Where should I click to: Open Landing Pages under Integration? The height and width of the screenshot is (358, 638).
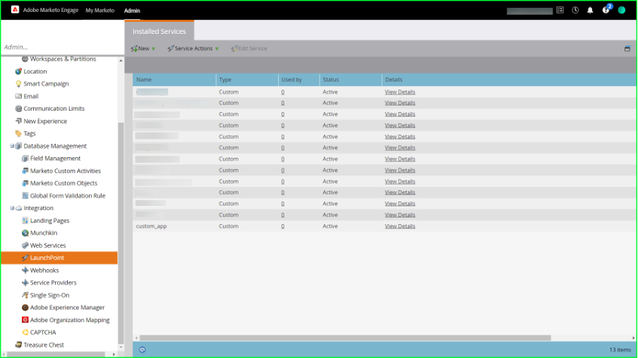[49, 221]
